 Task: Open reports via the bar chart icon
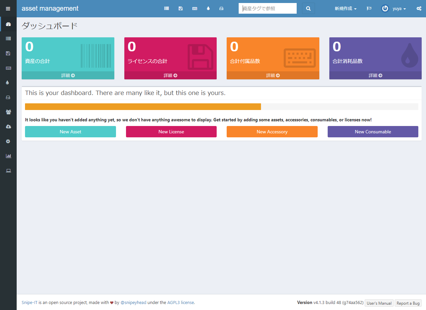[8, 156]
